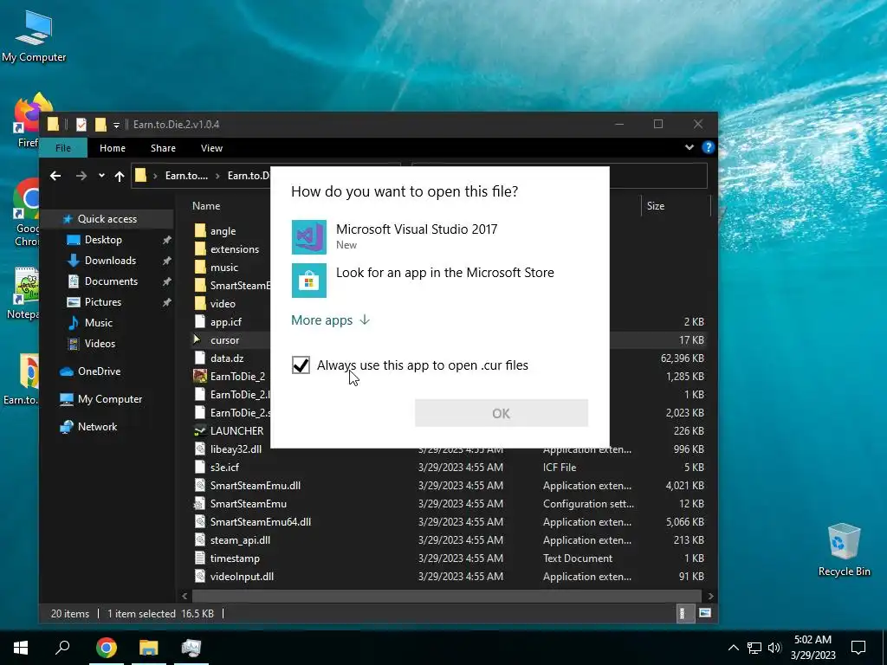Open taskbar Search
Image resolution: width=887 pixels, height=665 pixels.
coord(62,648)
